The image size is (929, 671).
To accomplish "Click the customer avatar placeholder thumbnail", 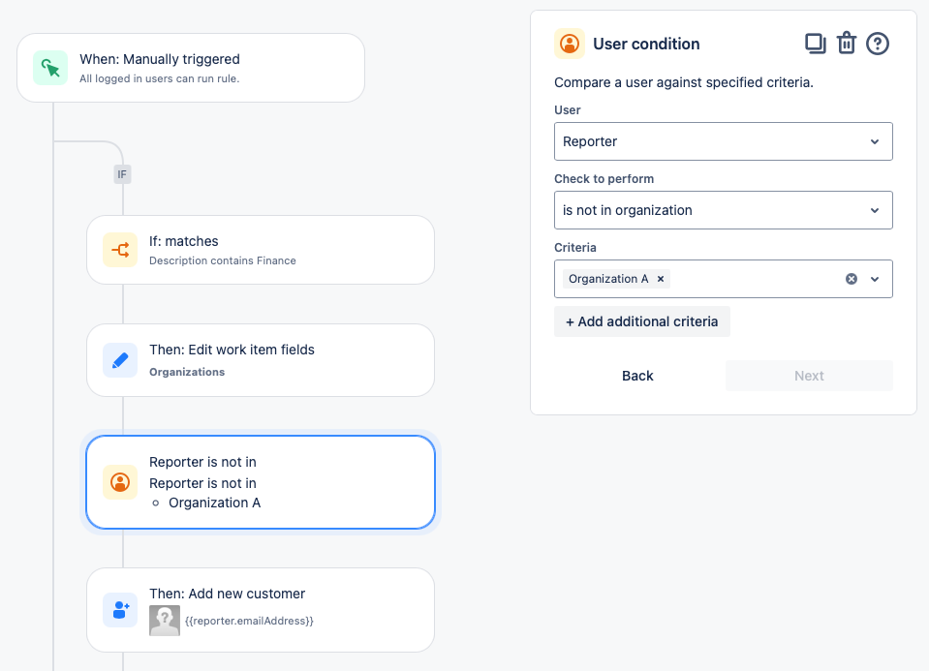I will pyautogui.click(x=165, y=621).
